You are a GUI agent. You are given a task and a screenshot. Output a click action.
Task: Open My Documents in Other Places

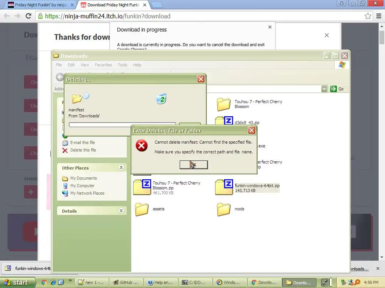click(83, 178)
